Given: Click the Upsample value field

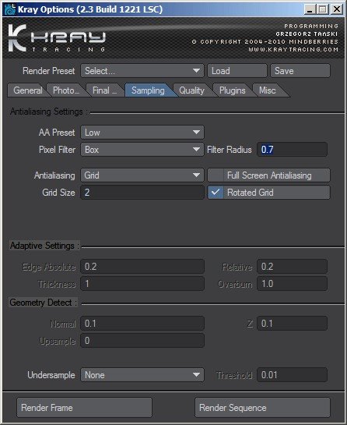Looking at the screenshot, I should (142, 341).
